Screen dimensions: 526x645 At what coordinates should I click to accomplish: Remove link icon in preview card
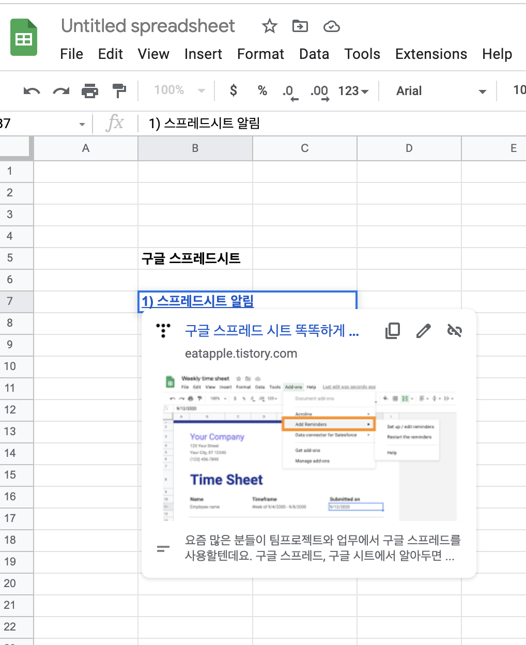coord(455,331)
